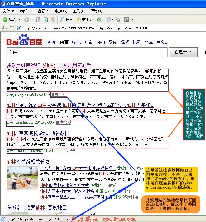
Task: Open news link 无人飞机航拍仙林大学城
Action: point(78,168)
